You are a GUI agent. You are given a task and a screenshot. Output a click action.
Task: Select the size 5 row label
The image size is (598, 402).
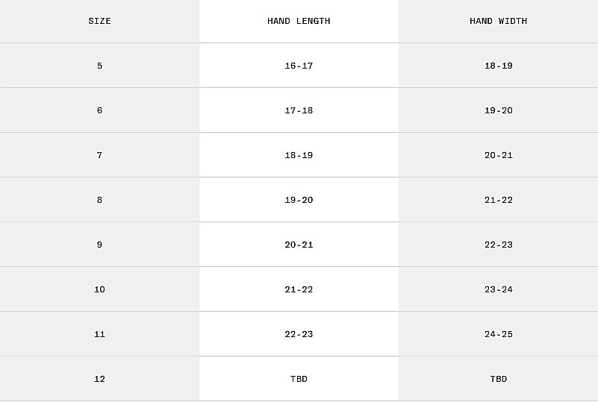[99, 66]
